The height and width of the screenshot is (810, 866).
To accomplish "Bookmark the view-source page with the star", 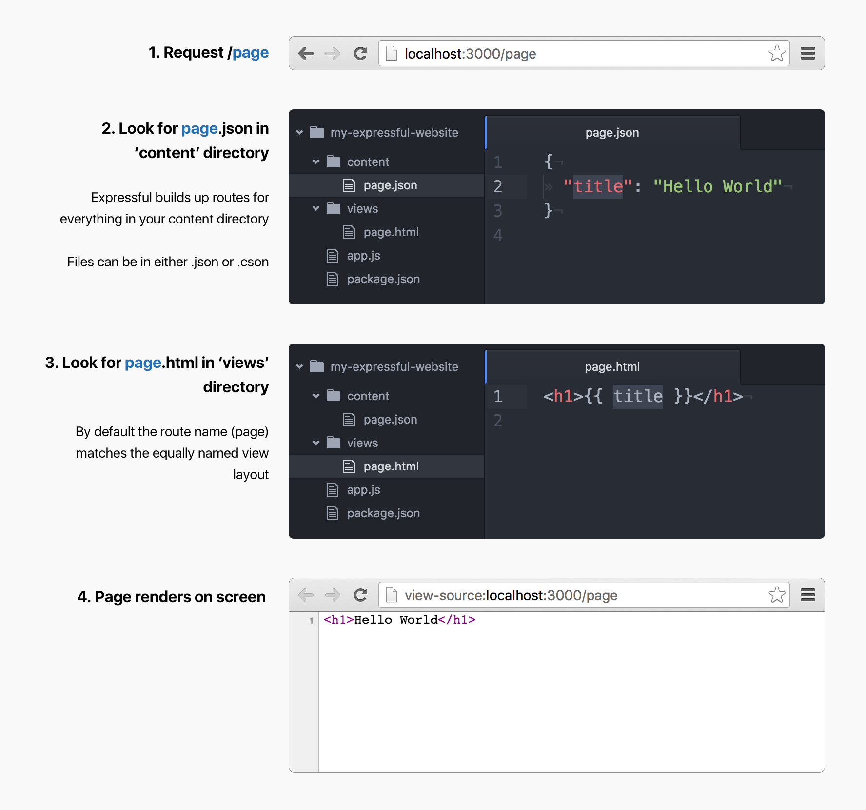I will click(777, 595).
